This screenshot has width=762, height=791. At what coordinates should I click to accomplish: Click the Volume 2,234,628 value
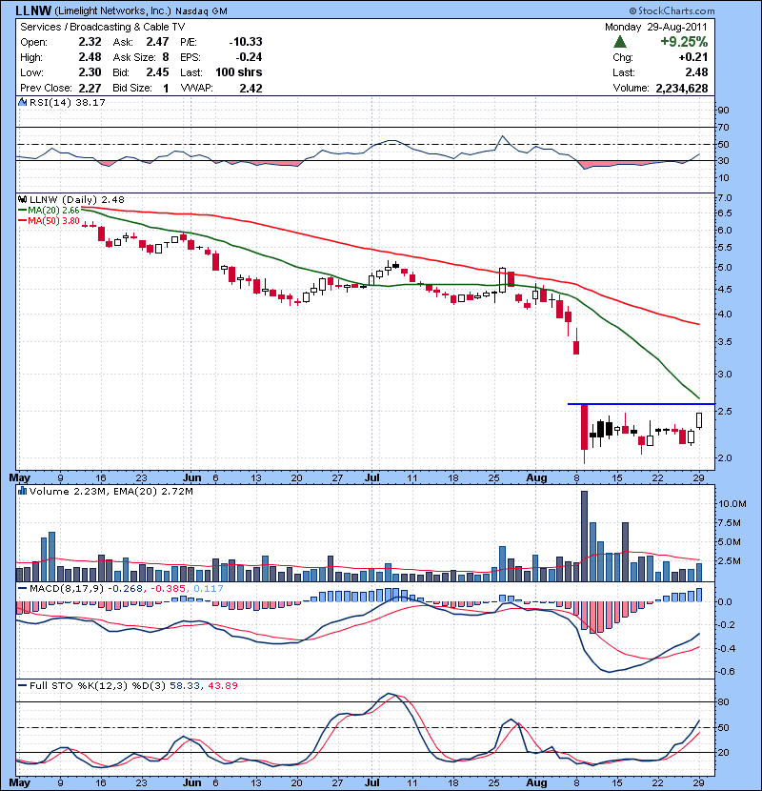pos(682,89)
